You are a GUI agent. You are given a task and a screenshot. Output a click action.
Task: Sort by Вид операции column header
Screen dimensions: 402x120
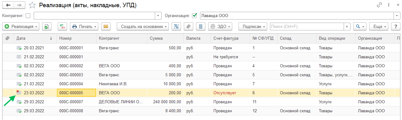point(336,38)
